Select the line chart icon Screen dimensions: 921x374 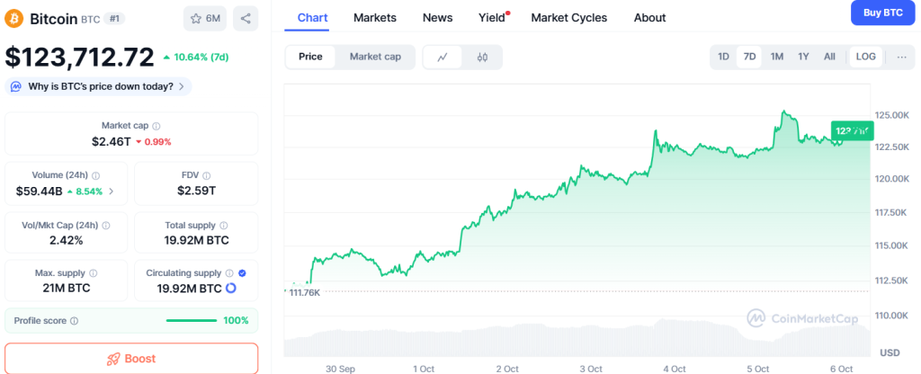(x=443, y=57)
